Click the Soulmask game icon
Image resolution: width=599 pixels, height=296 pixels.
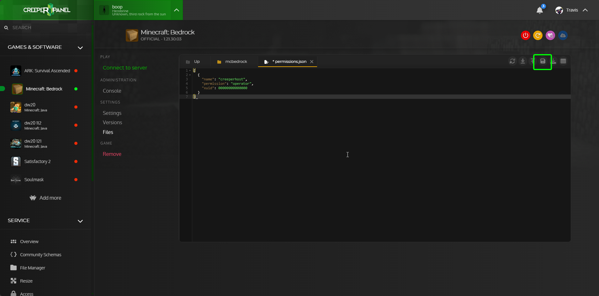click(x=16, y=180)
